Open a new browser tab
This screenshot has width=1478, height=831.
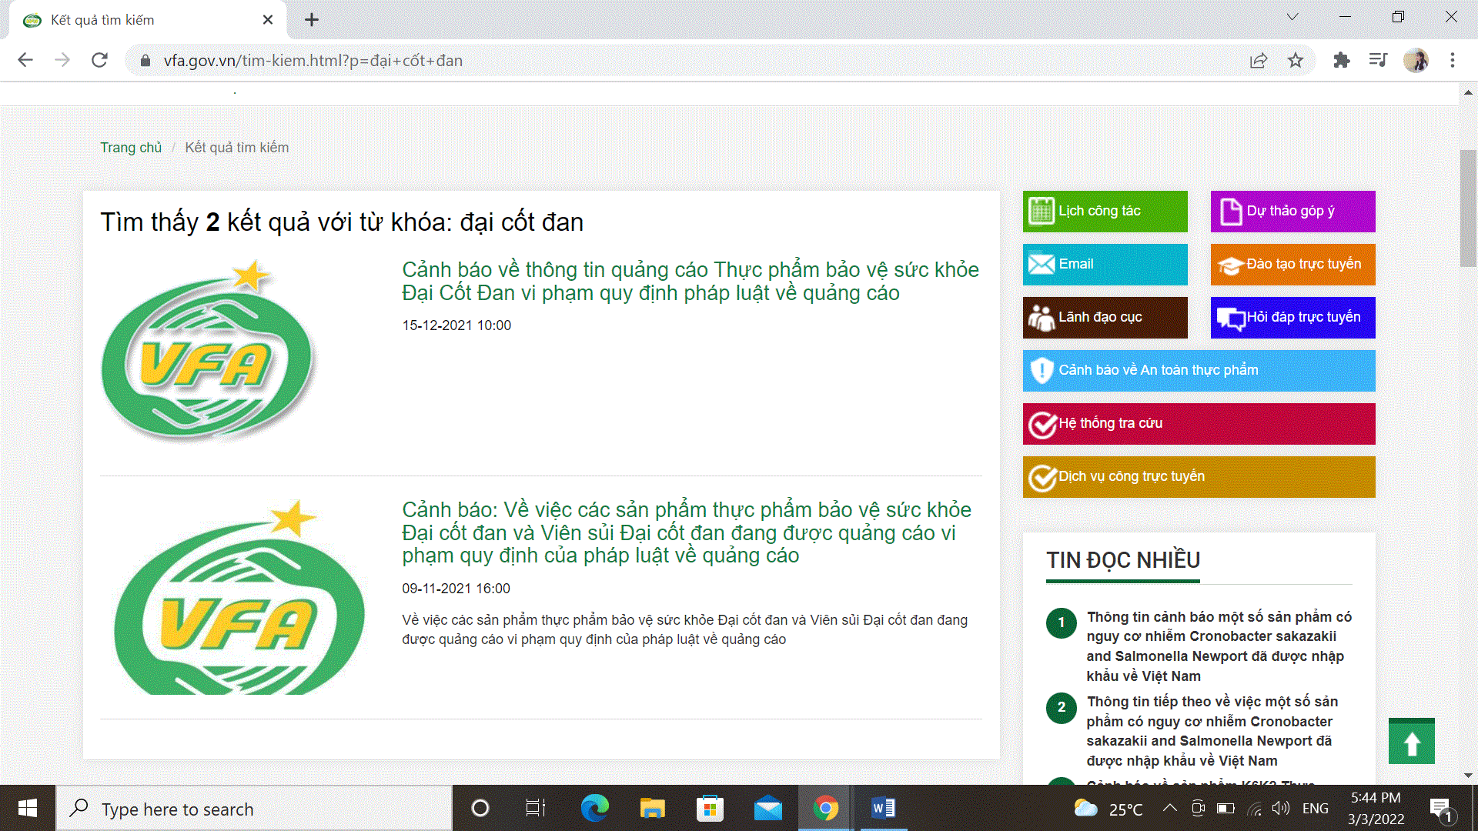[x=311, y=20]
